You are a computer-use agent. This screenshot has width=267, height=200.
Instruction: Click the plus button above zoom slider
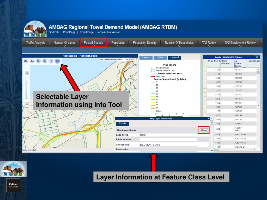[27, 73]
